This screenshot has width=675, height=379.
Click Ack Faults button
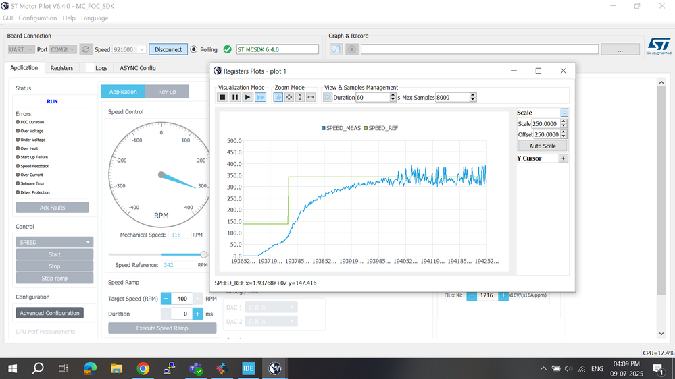coord(53,208)
